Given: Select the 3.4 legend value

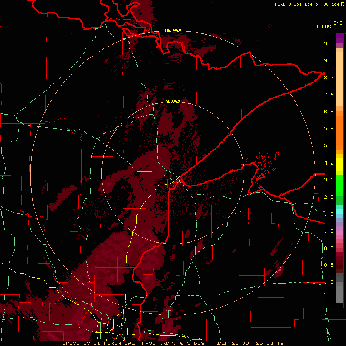Looking at the screenshot, I should pyautogui.click(x=329, y=180).
